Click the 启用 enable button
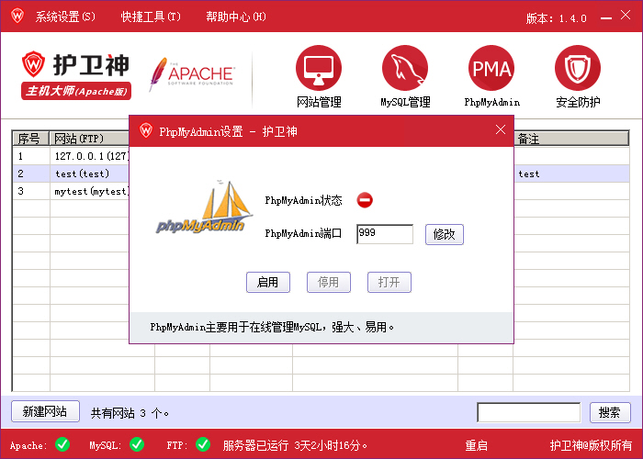The height and width of the screenshot is (459, 643). pos(268,282)
